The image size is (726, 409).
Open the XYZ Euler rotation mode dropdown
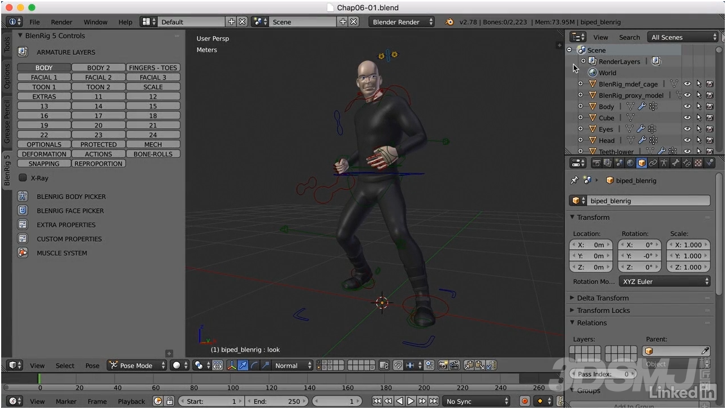[664, 281]
